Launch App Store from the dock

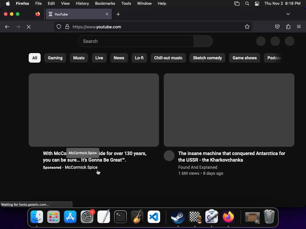pos(70,217)
